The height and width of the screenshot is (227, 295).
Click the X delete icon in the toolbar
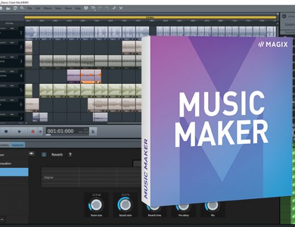[x=121, y=8]
